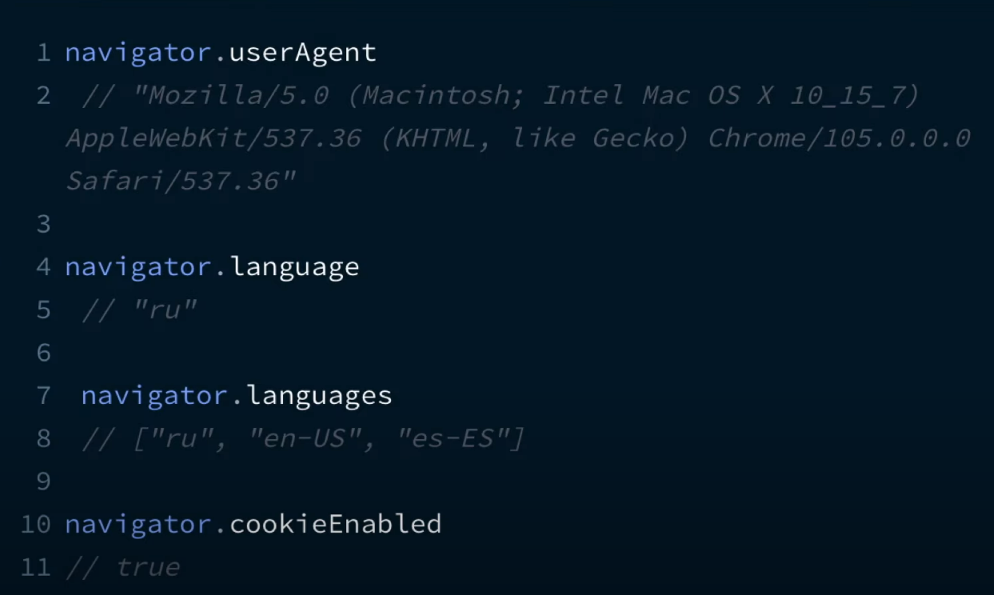Click the language property on line 4
Viewport: 994px width, 595px height.
tap(294, 267)
